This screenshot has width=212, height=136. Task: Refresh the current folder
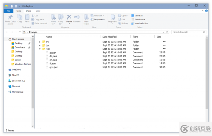[167, 32]
